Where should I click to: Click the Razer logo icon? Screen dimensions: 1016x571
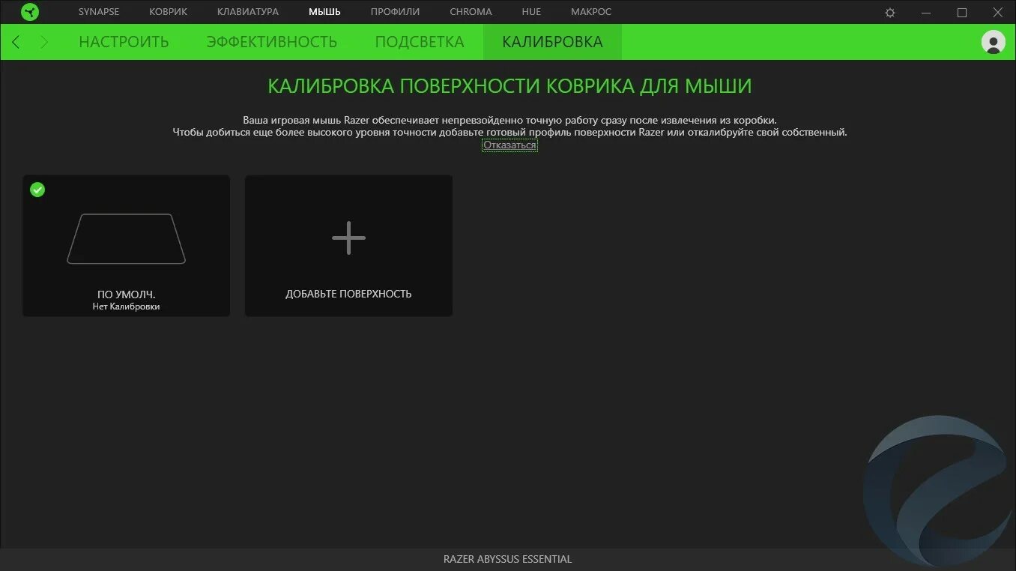[30, 12]
